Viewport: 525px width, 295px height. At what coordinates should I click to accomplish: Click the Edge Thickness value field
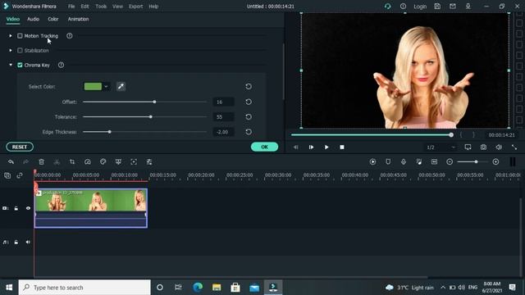pos(223,132)
